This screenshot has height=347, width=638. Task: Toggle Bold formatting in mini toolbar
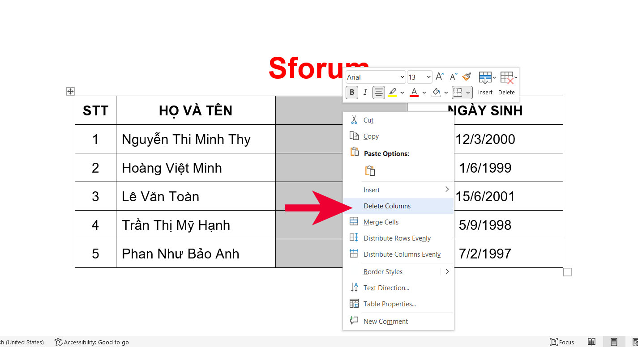point(352,93)
